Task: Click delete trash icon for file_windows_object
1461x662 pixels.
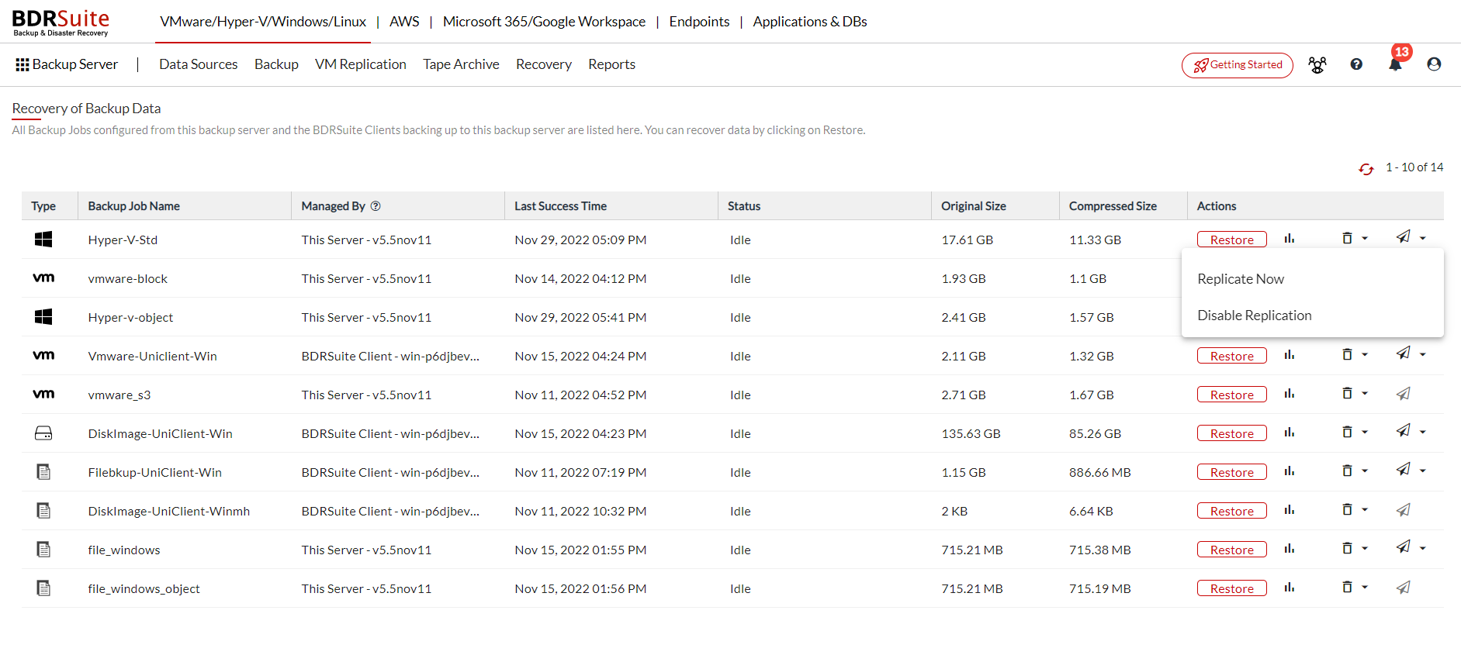Action: tap(1348, 587)
